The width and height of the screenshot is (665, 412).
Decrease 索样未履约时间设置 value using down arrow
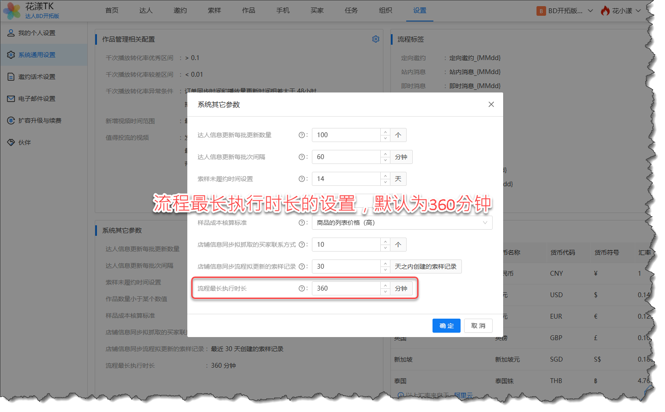click(x=385, y=182)
